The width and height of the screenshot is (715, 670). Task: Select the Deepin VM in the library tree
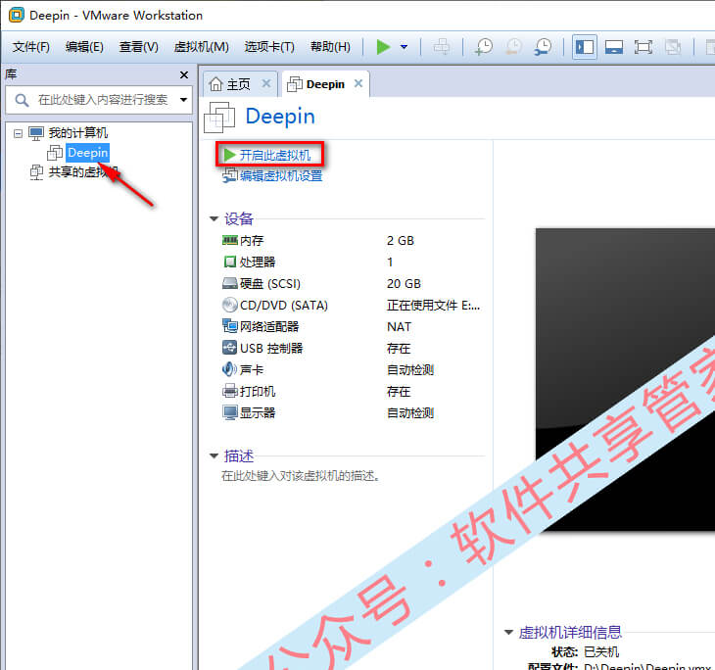click(87, 153)
